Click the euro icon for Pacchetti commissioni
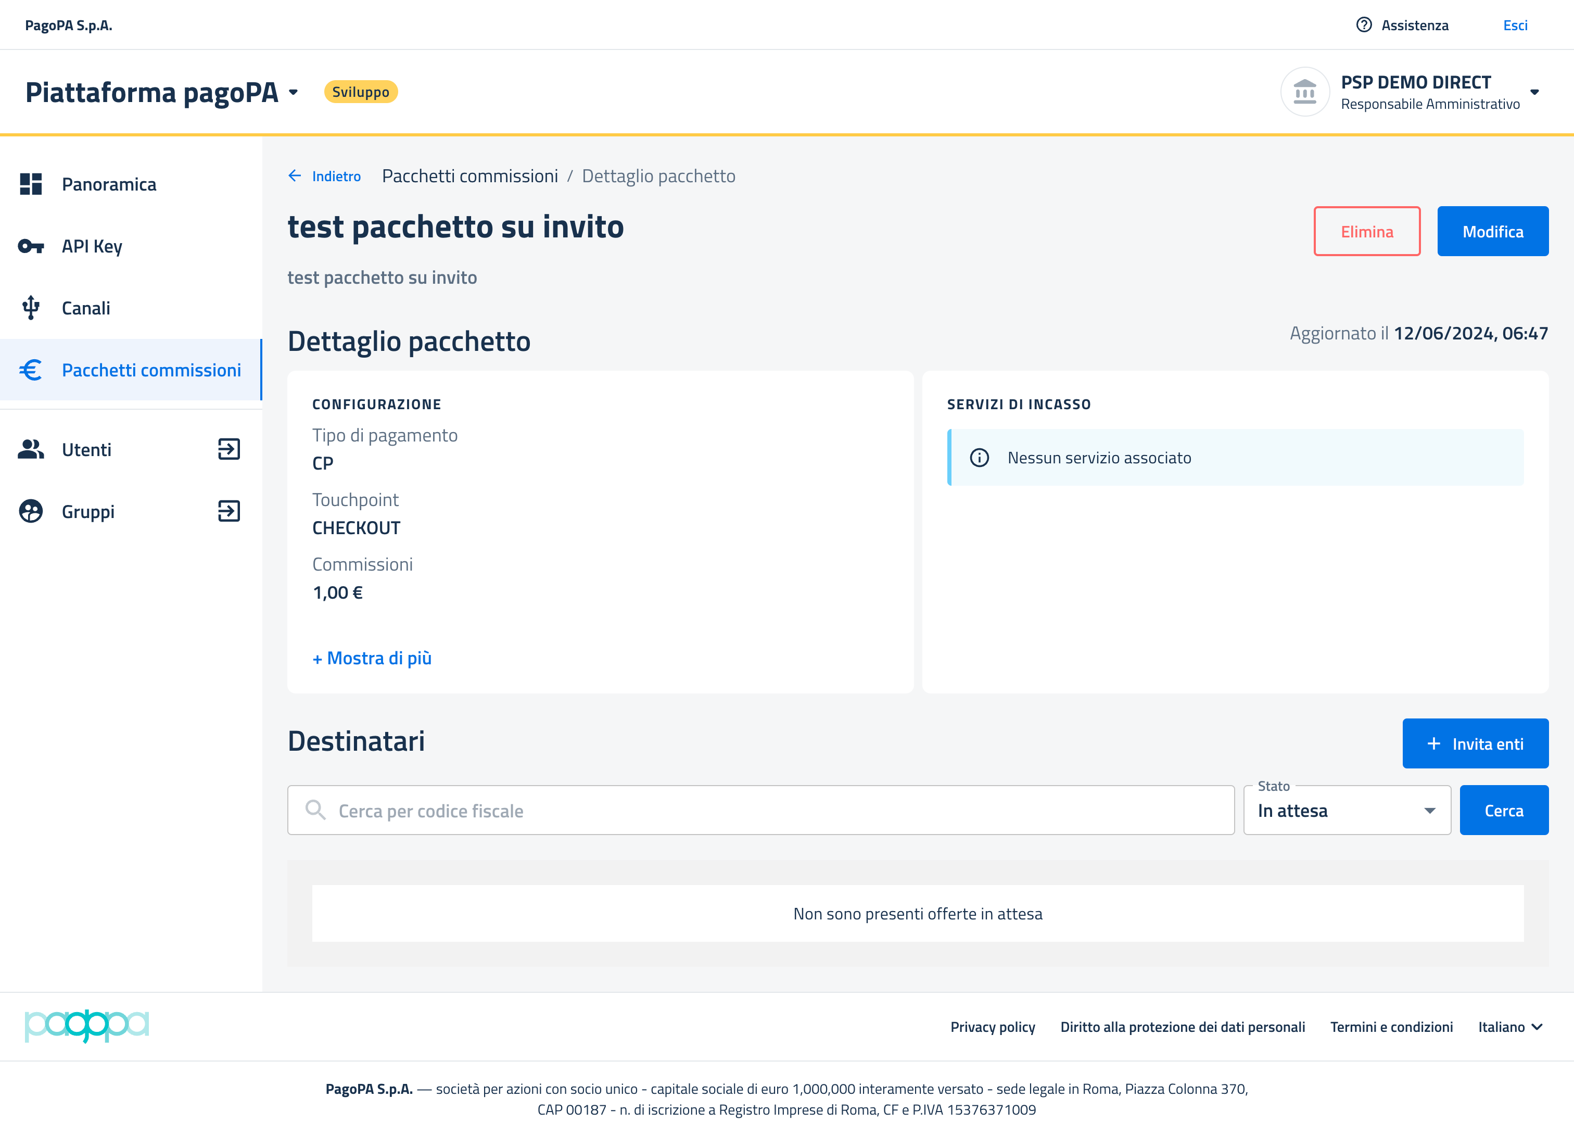Viewport: 1574px width, 1136px height. [x=31, y=370]
